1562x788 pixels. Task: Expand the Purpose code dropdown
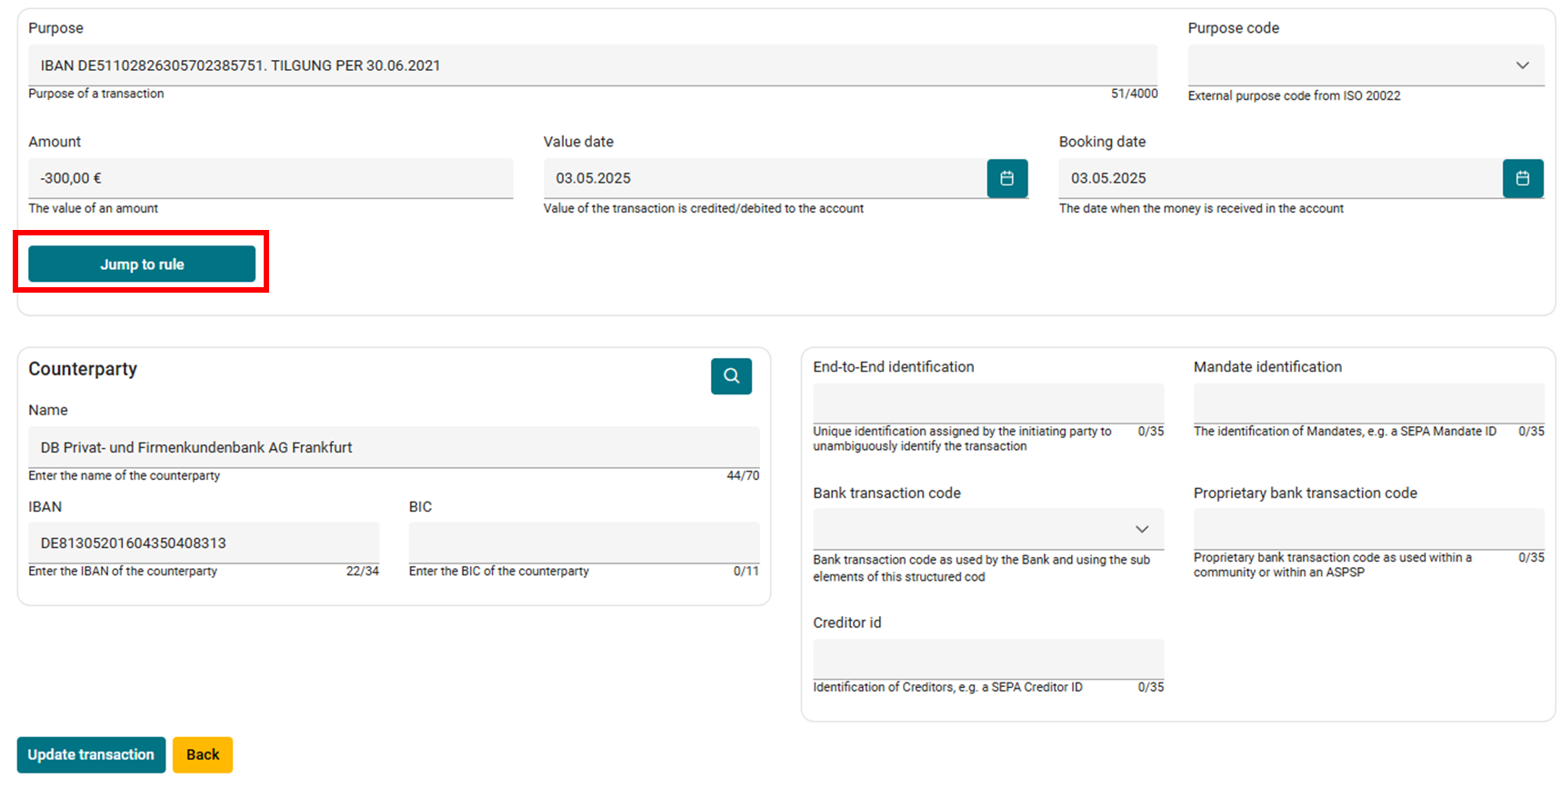point(1364,65)
